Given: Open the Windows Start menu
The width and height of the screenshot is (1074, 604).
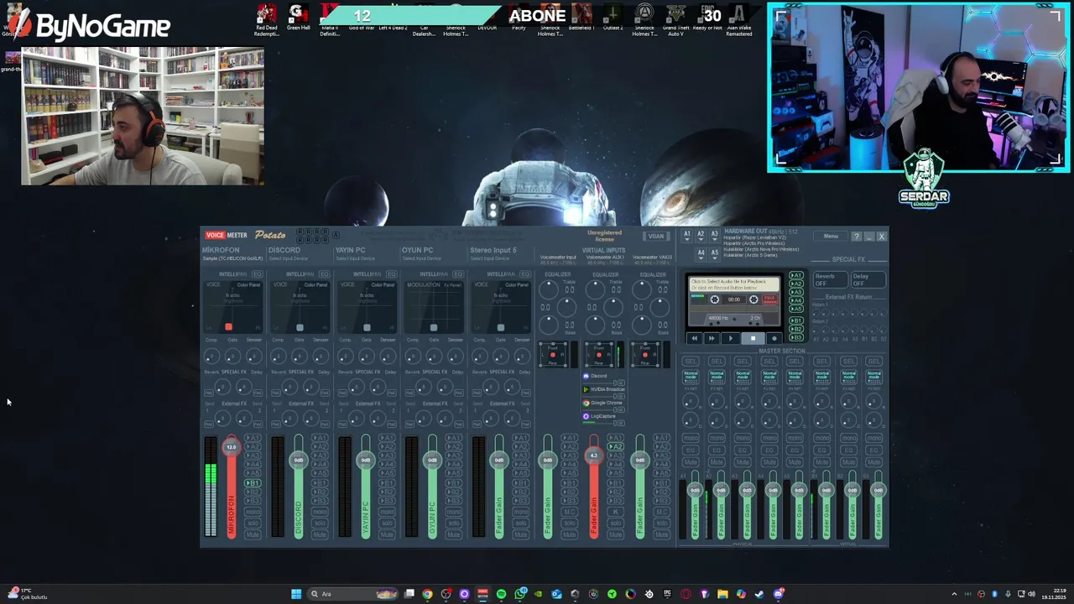Looking at the screenshot, I should coord(295,594).
